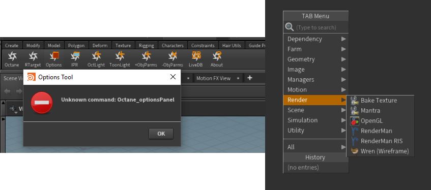Expand the Scene submenu

pos(316,110)
